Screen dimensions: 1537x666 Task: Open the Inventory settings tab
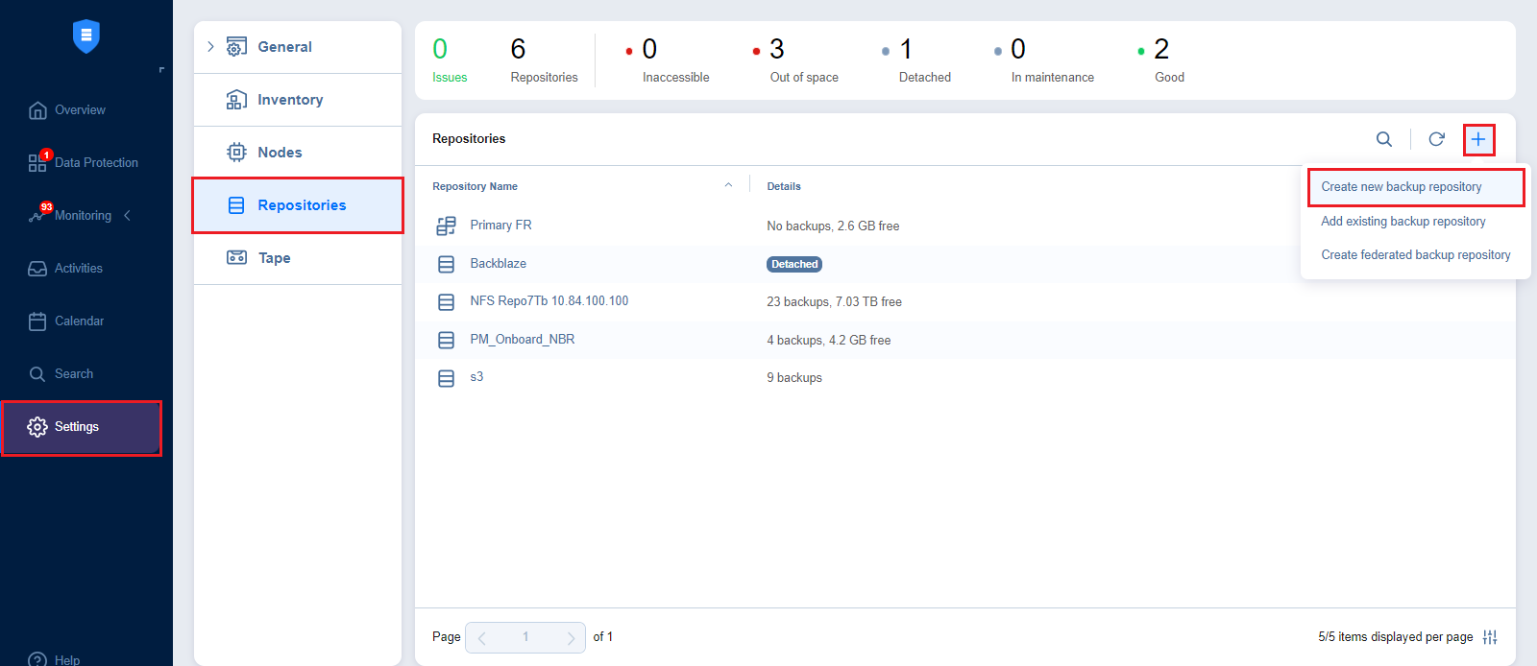tap(290, 100)
